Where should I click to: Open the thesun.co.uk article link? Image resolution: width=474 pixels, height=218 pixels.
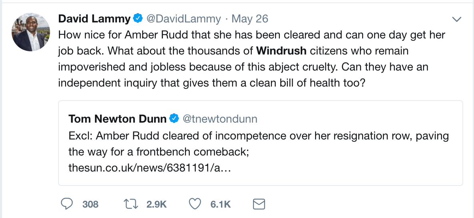[x=150, y=168]
